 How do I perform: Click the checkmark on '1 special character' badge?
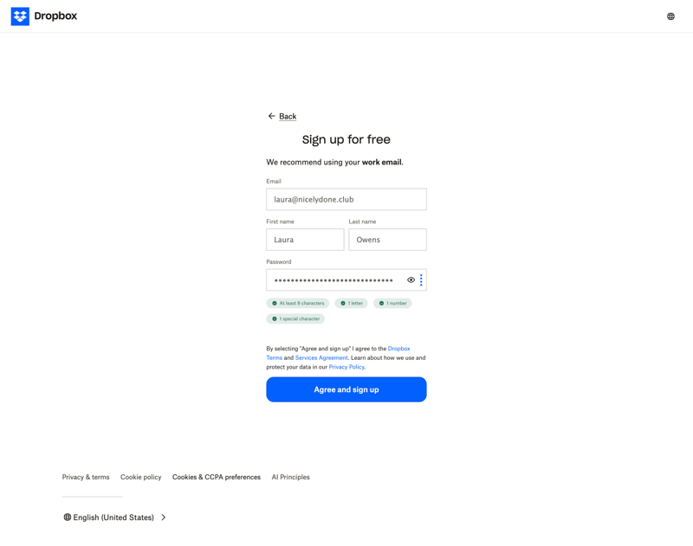274,318
